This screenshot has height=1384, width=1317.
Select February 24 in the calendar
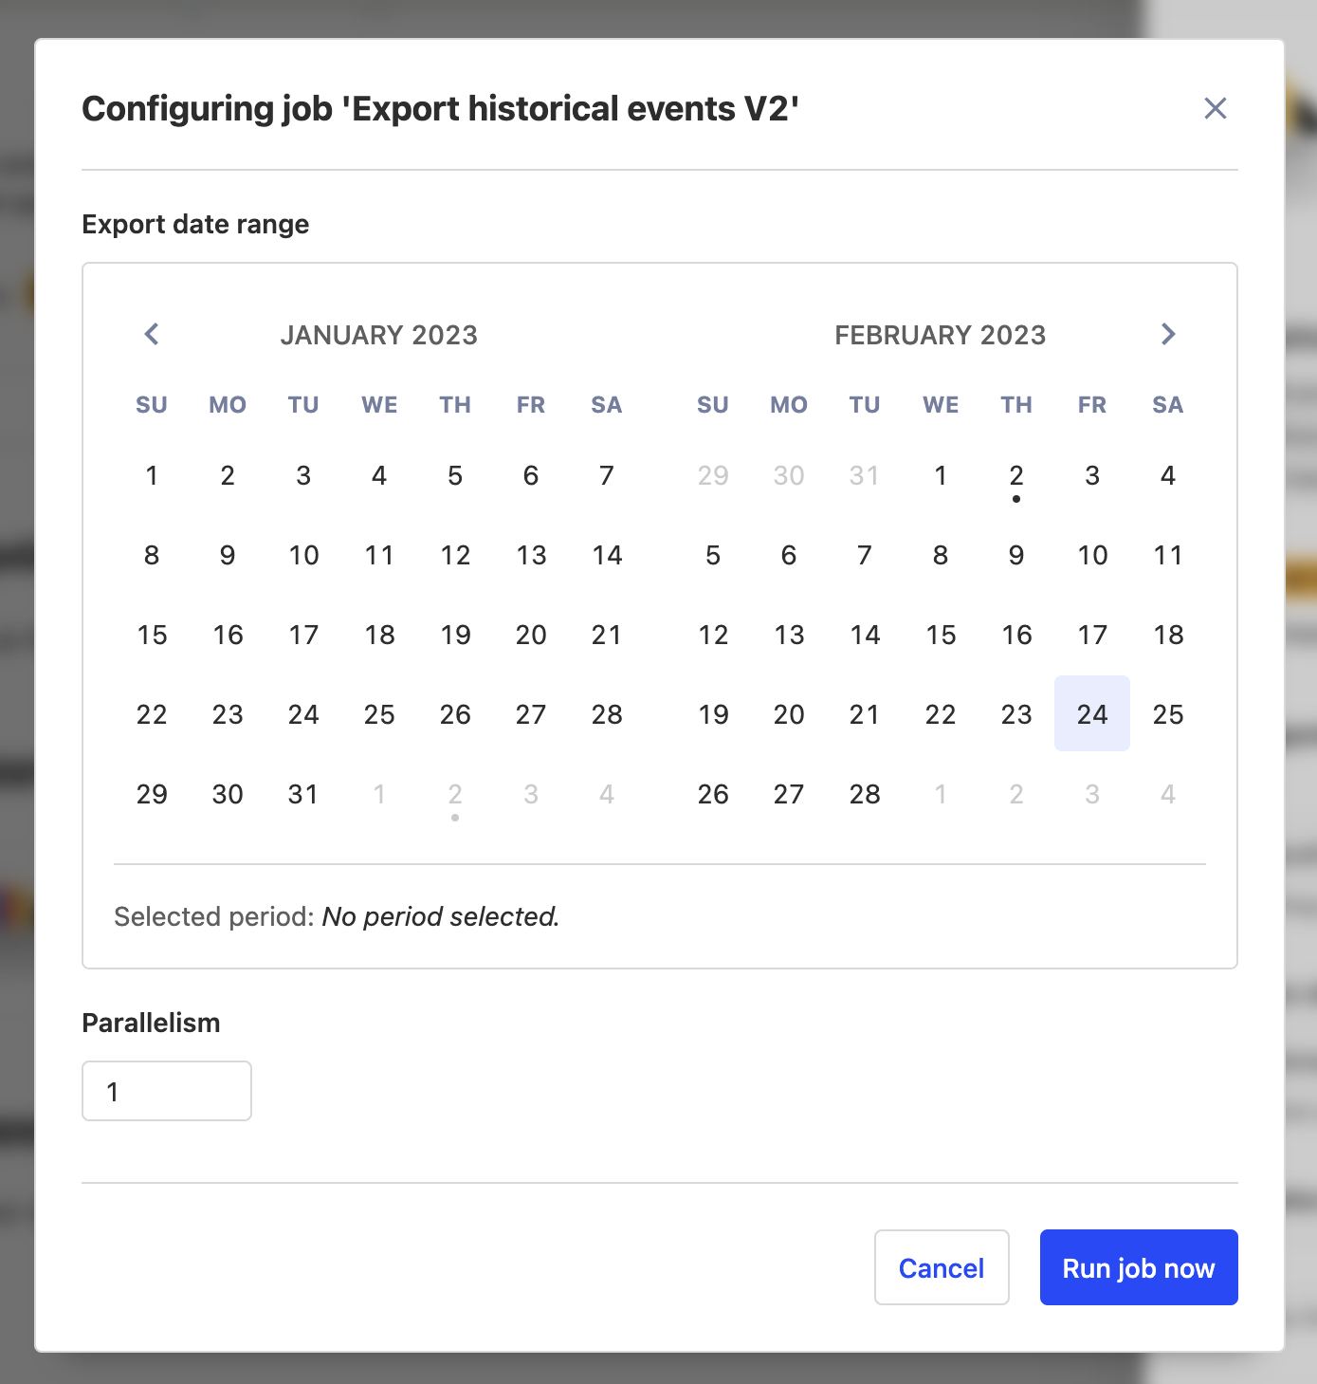click(x=1092, y=713)
